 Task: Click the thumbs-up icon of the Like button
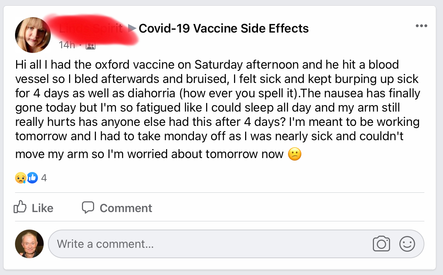[20, 207]
